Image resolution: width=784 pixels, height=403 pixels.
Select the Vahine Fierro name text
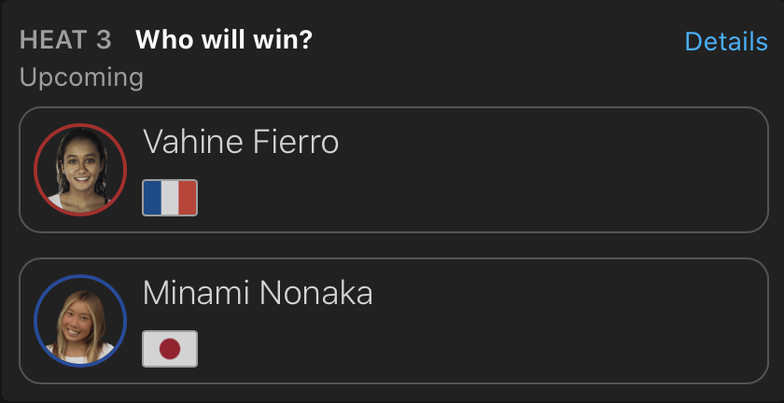241,143
